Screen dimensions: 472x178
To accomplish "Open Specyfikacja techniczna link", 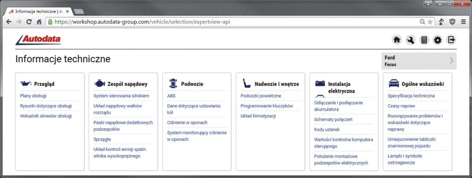I will pyautogui.click(x=411, y=96).
